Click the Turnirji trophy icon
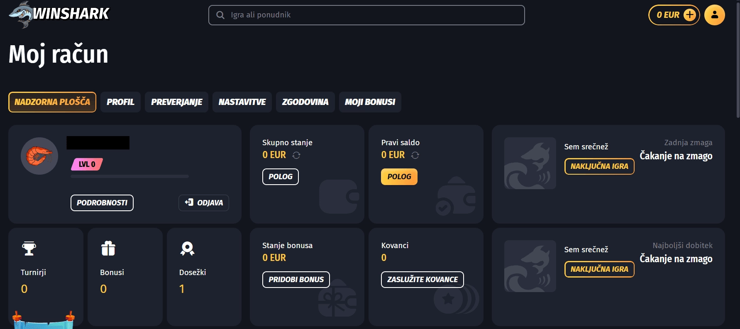The height and width of the screenshot is (329, 740). [x=29, y=249]
